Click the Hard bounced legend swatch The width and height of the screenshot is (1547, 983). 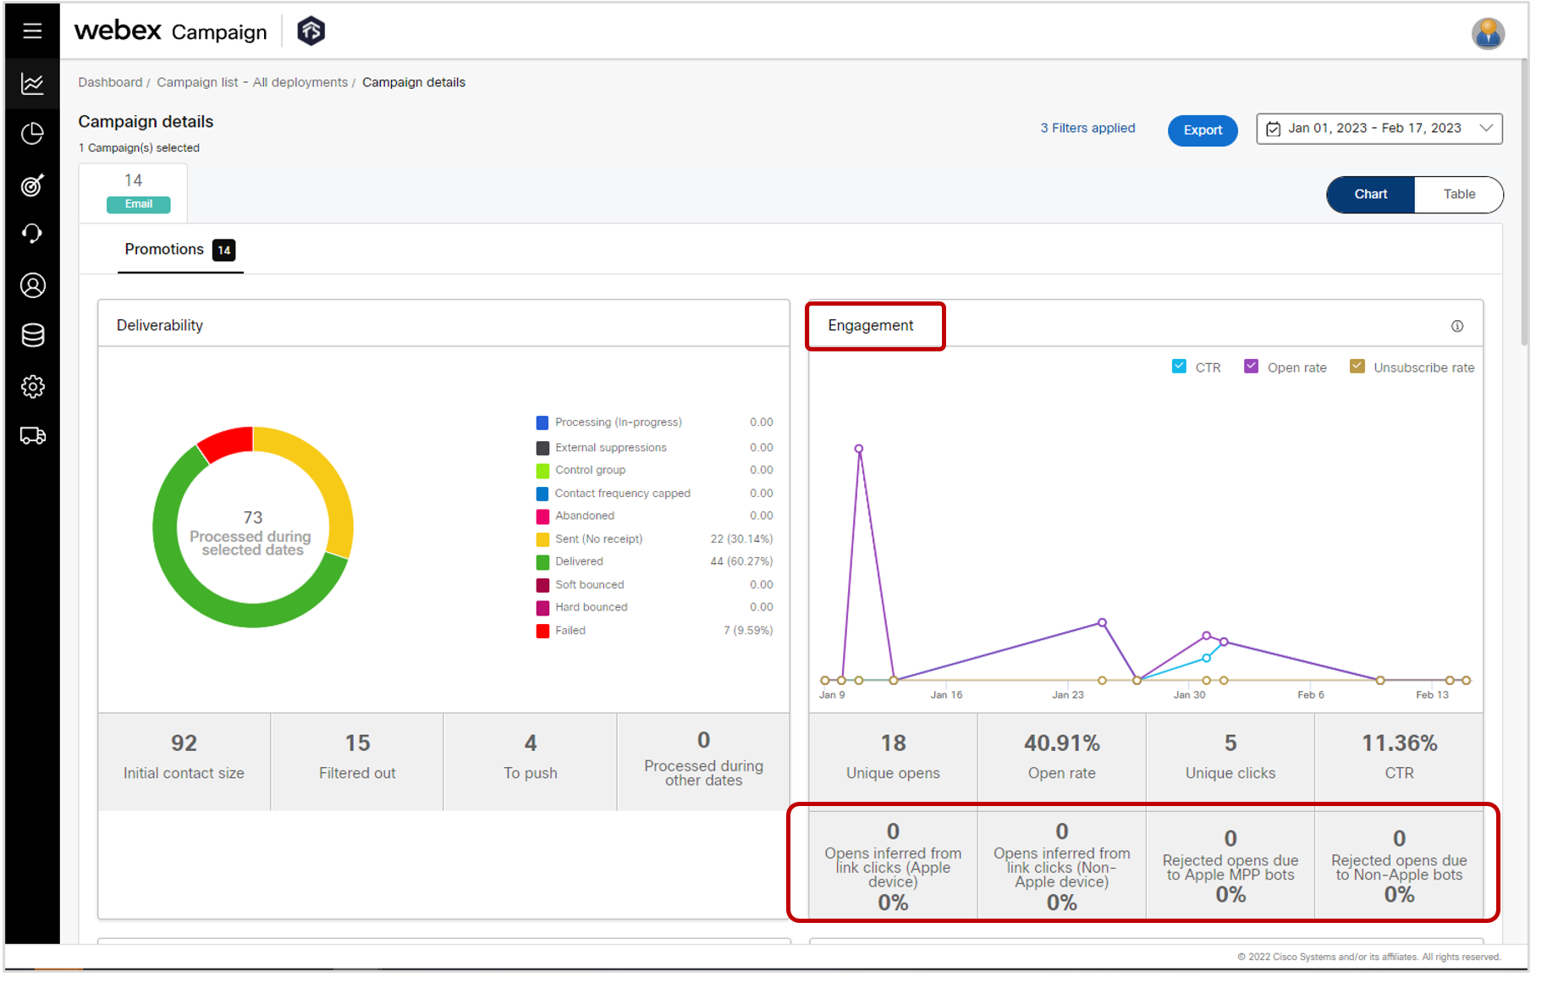(x=542, y=608)
